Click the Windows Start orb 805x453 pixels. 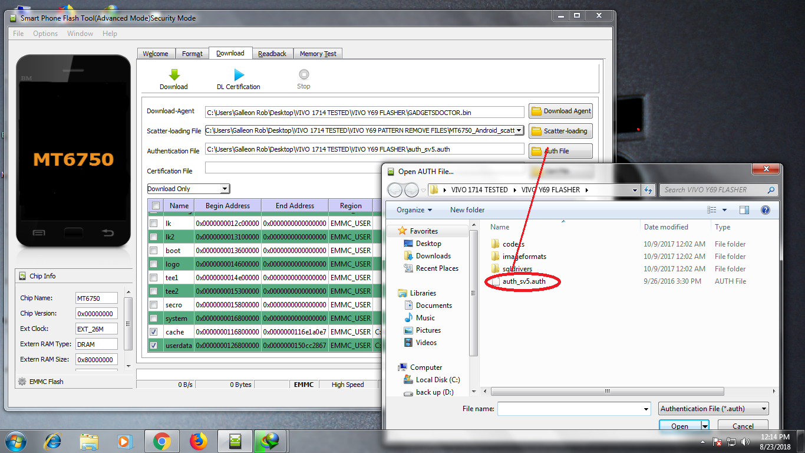(x=15, y=441)
